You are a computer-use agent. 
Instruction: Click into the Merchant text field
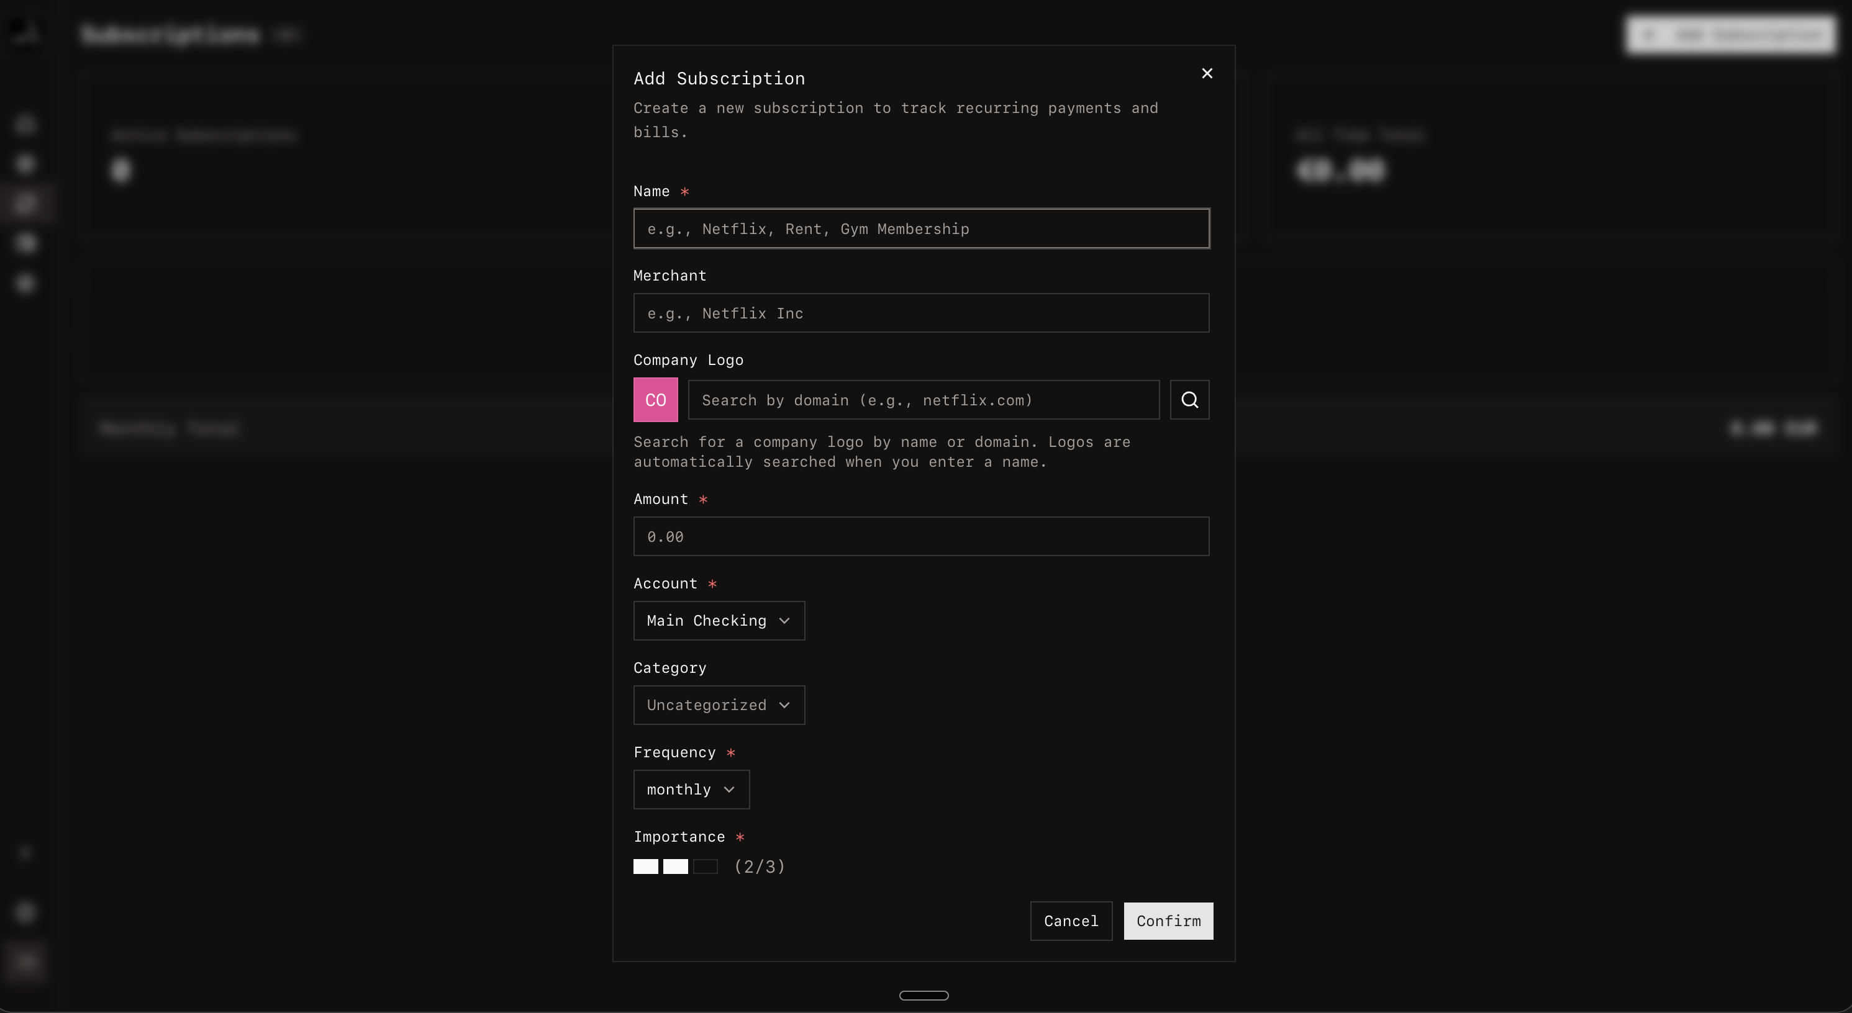[x=921, y=312]
